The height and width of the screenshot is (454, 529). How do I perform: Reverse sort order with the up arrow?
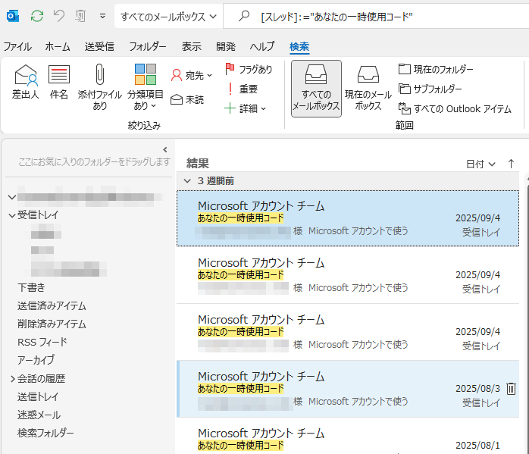511,164
